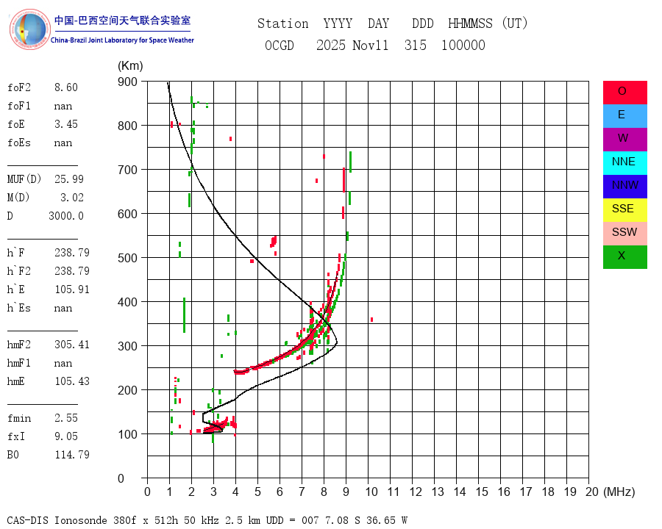
Task: Click the hmE value 105.43
Action: pyautogui.click(x=72, y=381)
